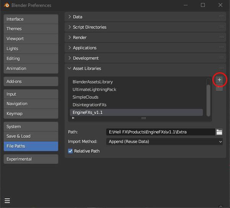Image resolution: width=230 pixels, height=208 pixels.
Task: Close the Blender Preferences window
Action: point(220,5)
